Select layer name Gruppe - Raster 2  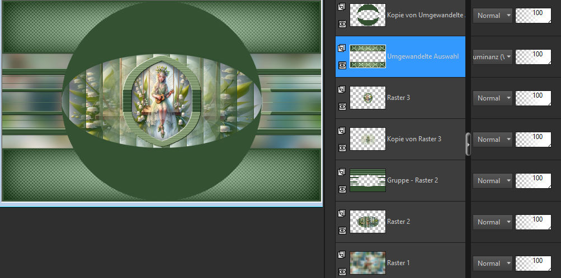click(x=413, y=180)
